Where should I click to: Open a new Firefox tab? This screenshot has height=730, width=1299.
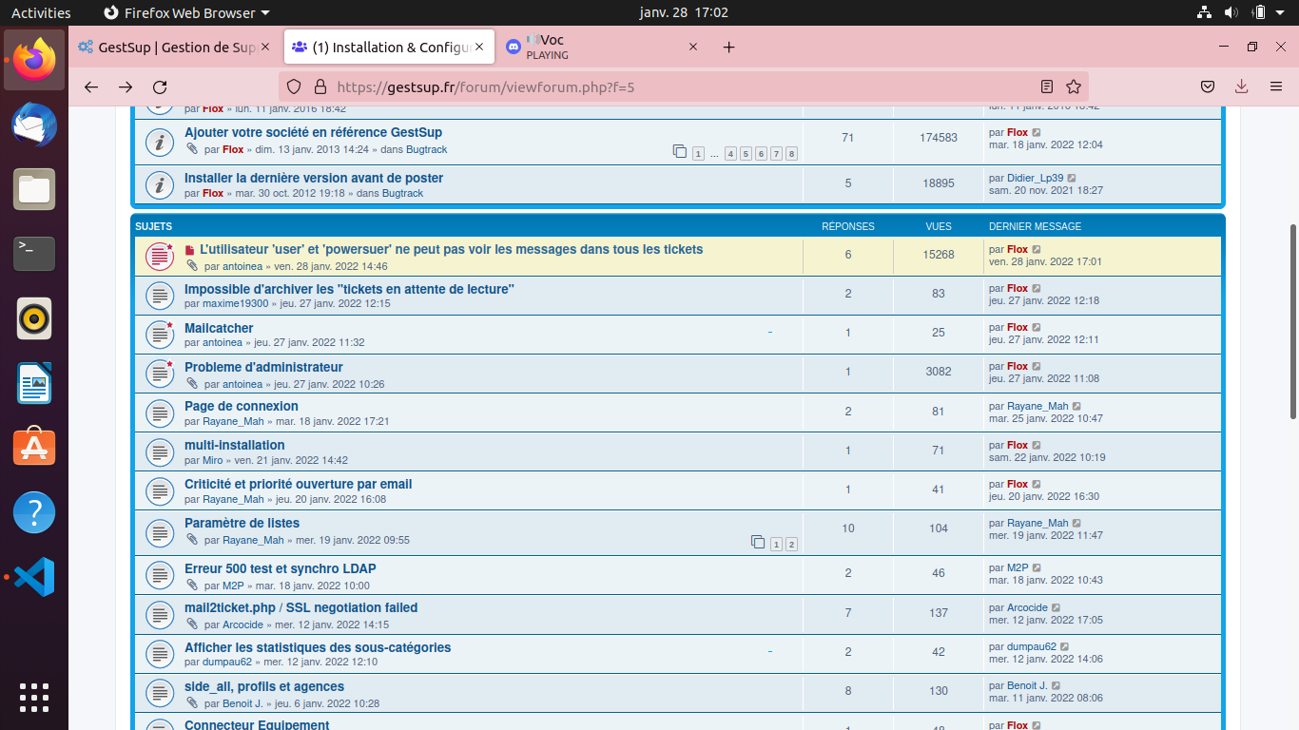click(728, 47)
